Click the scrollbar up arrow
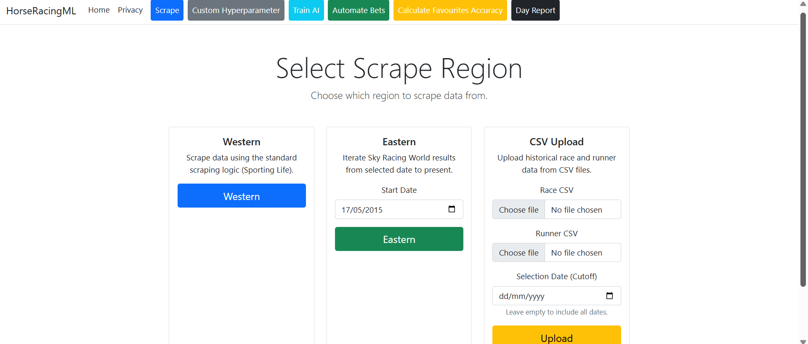The width and height of the screenshot is (808, 344). tap(803, 4)
